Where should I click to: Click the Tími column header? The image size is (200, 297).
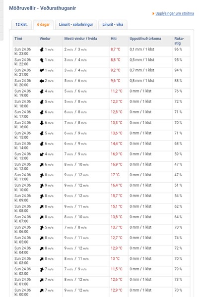(18, 39)
